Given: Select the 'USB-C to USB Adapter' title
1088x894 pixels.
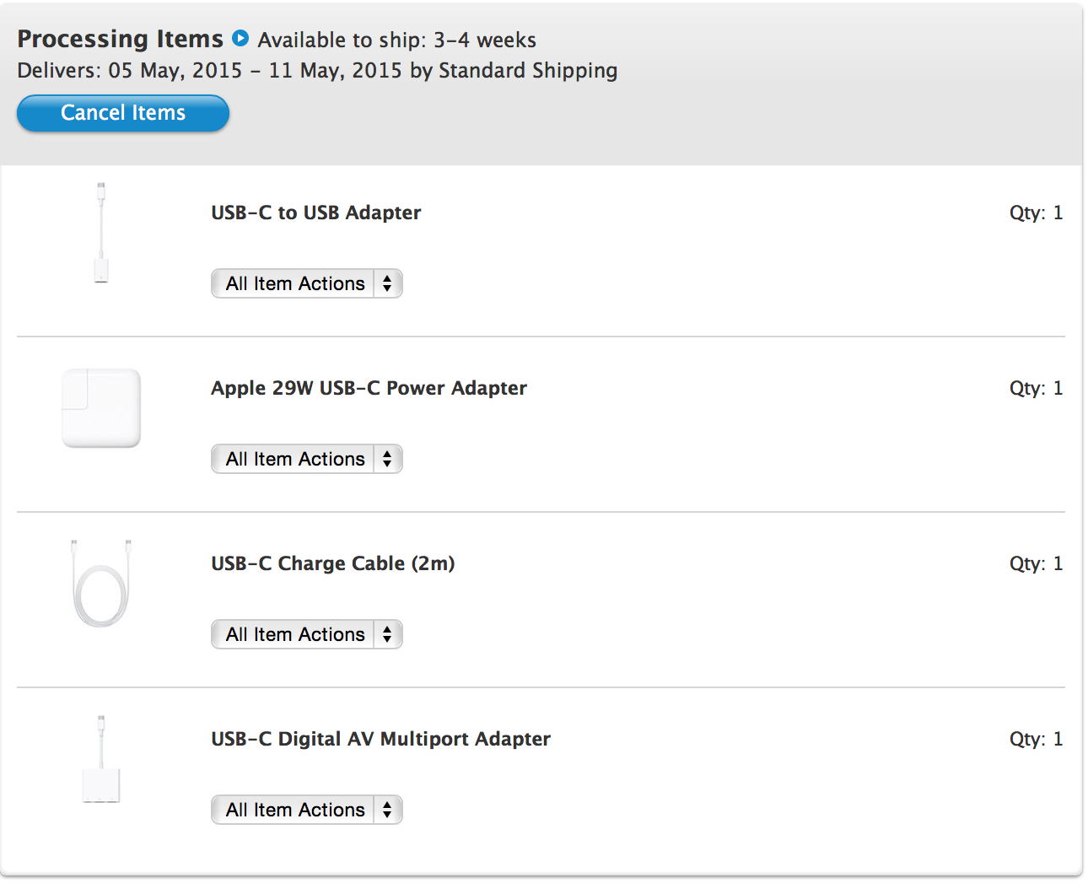Looking at the screenshot, I should point(316,213).
